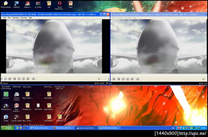
Task: Click the EN language indicator in taskbar
Action: [x=173, y=128]
